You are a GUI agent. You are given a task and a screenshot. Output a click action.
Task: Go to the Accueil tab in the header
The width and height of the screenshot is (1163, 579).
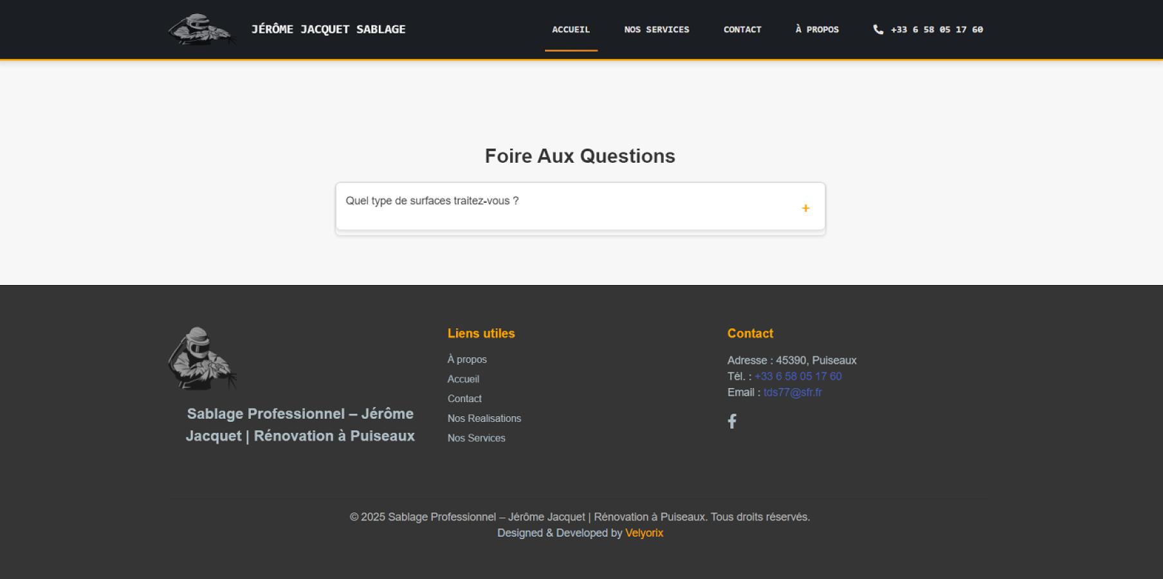[x=571, y=30]
